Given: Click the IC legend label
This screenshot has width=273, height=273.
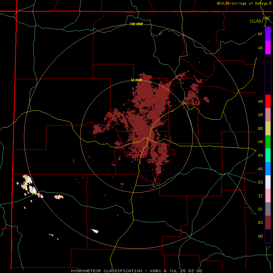Looking at the screenshot, I should [x=260, y=196].
